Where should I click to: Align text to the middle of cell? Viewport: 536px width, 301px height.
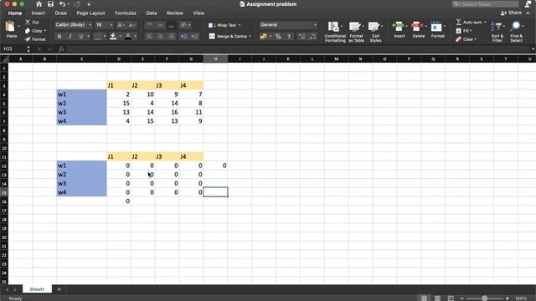tap(160, 25)
